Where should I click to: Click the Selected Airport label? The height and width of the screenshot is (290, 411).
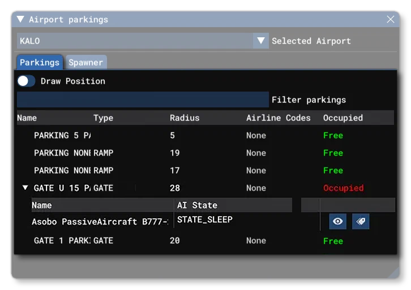[311, 41]
